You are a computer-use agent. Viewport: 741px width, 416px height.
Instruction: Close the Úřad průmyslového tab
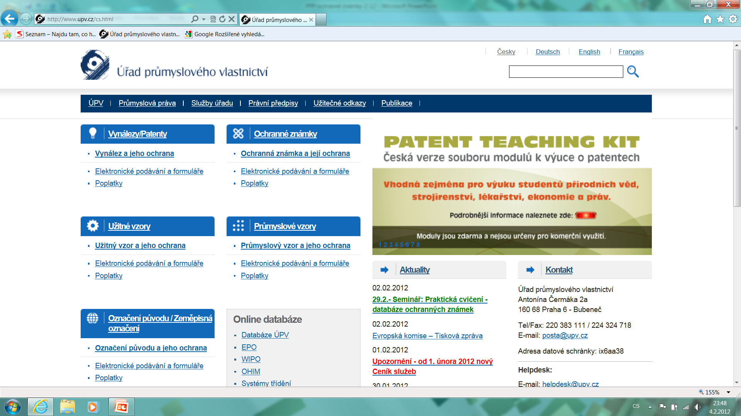click(311, 20)
